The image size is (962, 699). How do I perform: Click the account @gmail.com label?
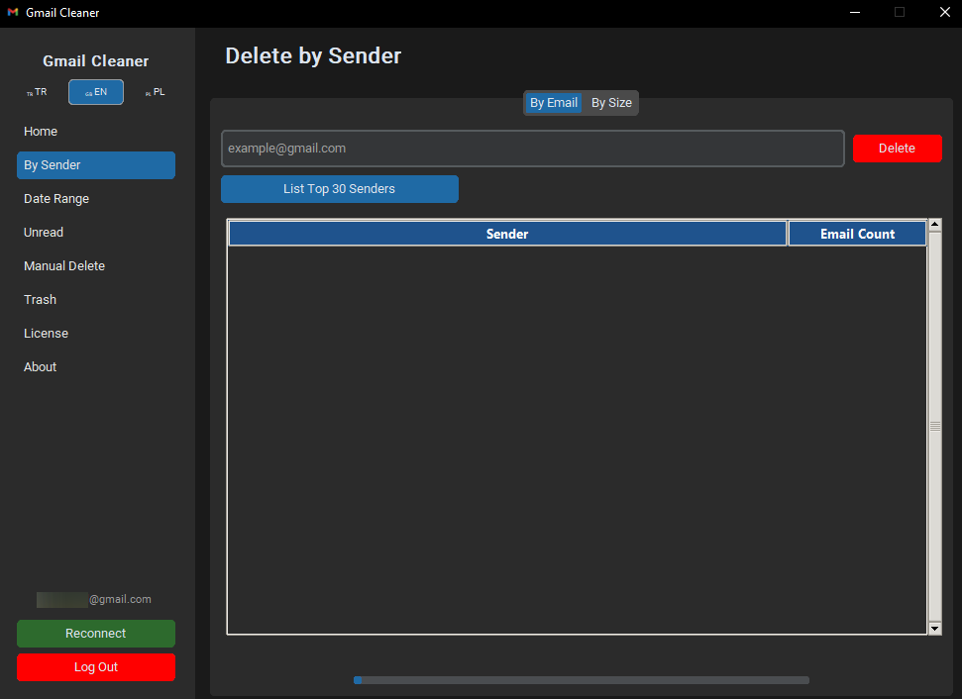[94, 600]
